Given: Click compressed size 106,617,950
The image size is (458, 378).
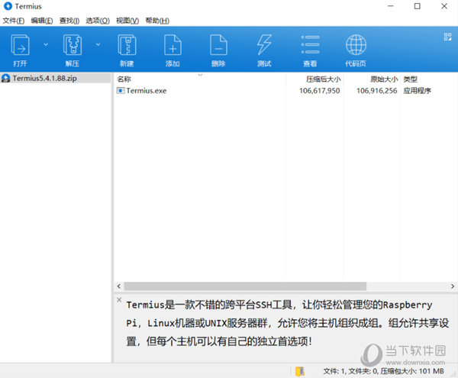Looking at the screenshot, I should pyautogui.click(x=319, y=91).
